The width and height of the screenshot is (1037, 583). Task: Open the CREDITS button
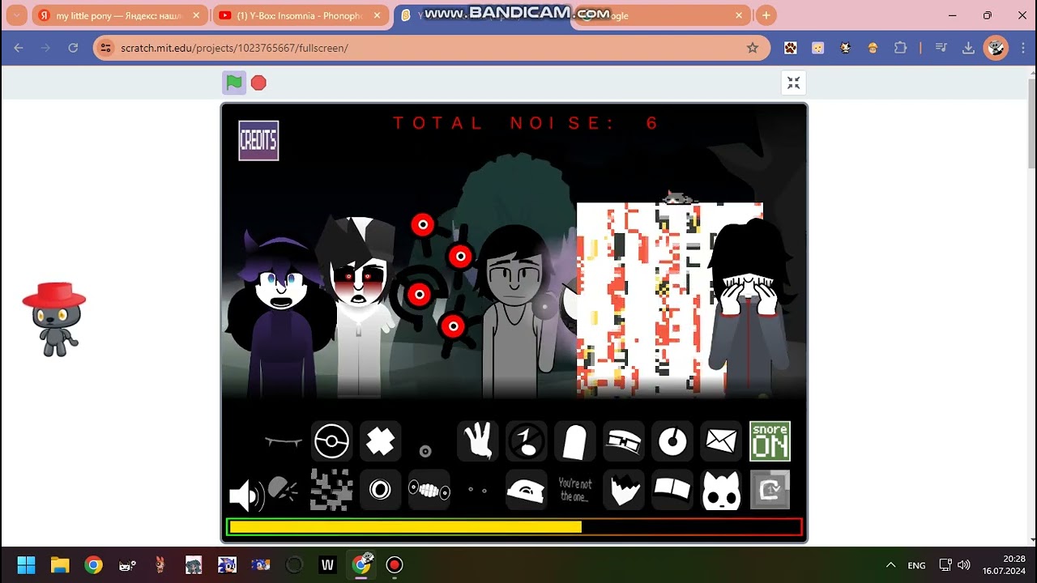coord(258,141)
